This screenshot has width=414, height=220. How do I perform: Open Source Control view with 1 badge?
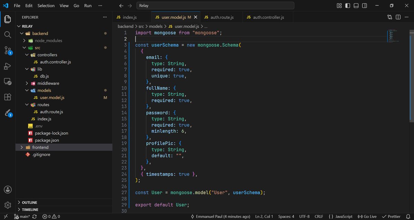(x=8, y=50)
